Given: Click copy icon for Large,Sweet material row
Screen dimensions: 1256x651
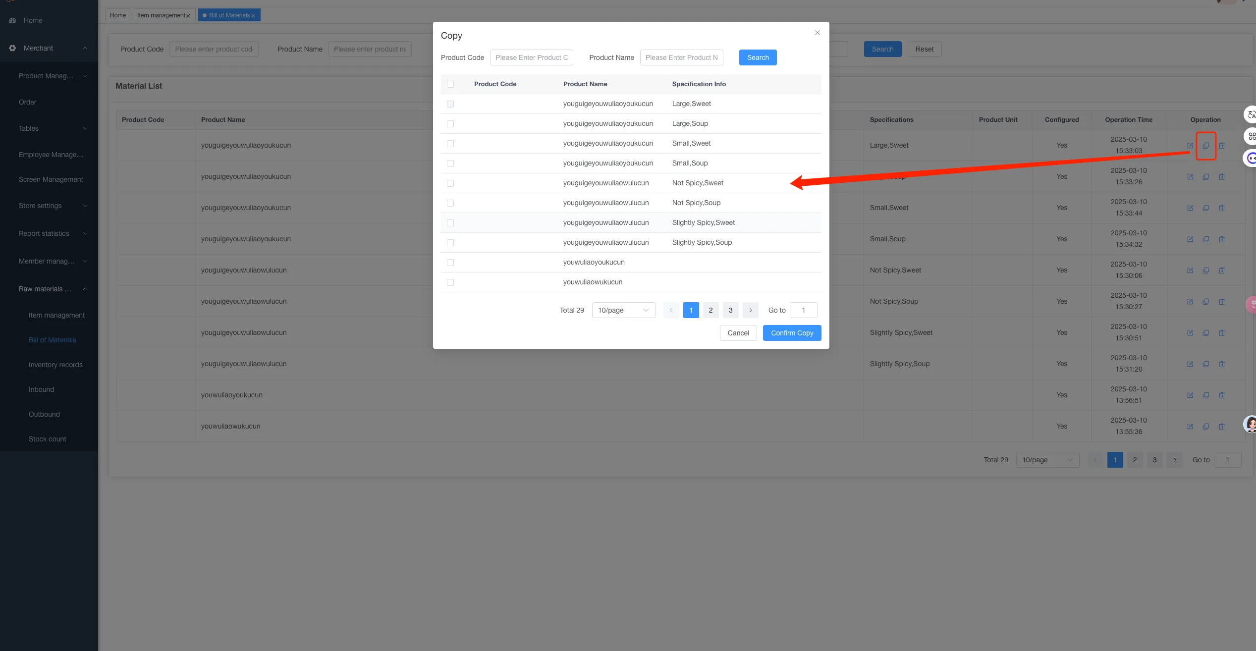Looking at the screenshot, I should [1205, 146].
